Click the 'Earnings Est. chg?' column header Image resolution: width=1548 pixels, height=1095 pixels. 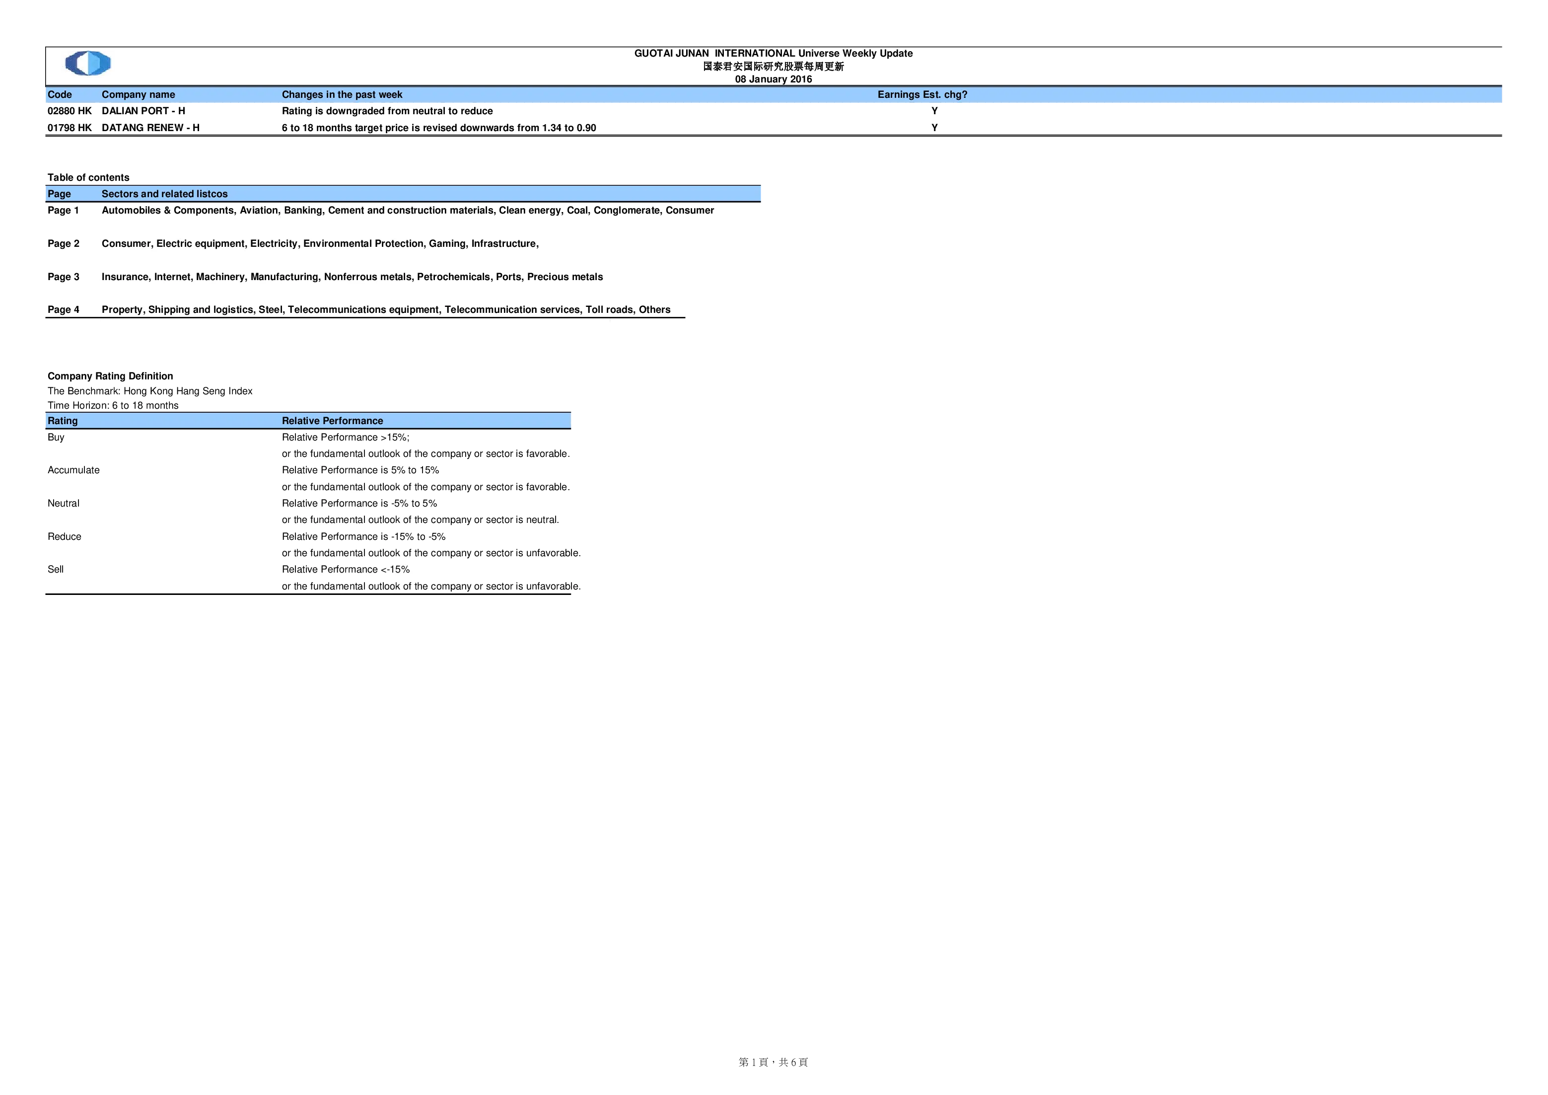pyautogui.click(x=922, y=94)
